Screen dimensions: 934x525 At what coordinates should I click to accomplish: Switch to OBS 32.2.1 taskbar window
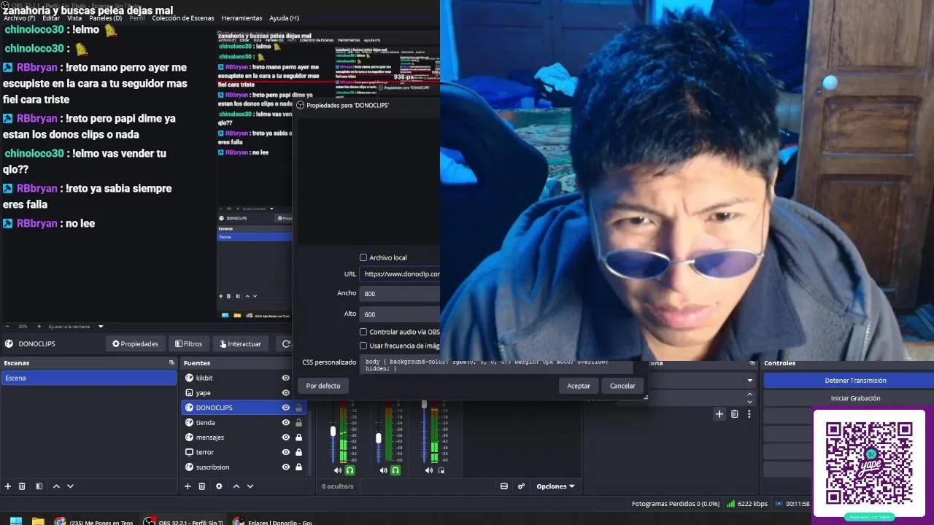click(x=184, y=521)
